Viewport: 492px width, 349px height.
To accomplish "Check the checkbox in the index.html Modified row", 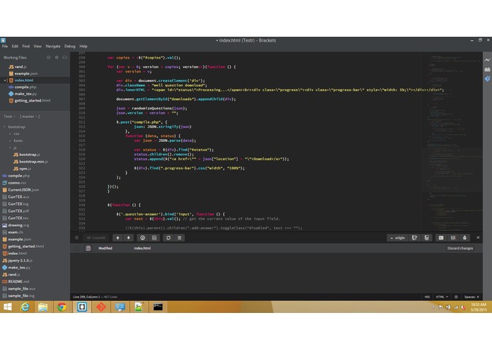I will 76,248.
